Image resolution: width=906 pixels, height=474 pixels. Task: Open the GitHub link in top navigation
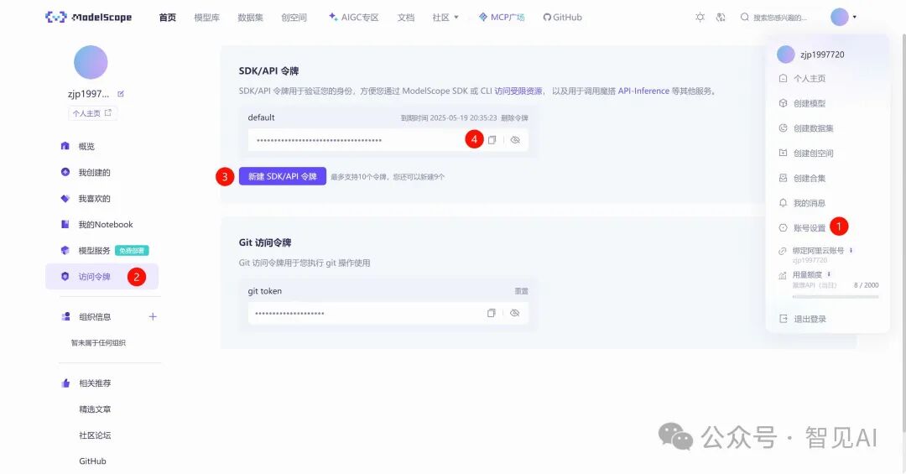[x=562, y=18]
